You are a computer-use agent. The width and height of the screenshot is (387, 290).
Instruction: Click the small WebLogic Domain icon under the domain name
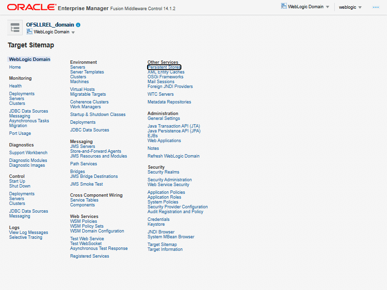click(x=30, y=32)
